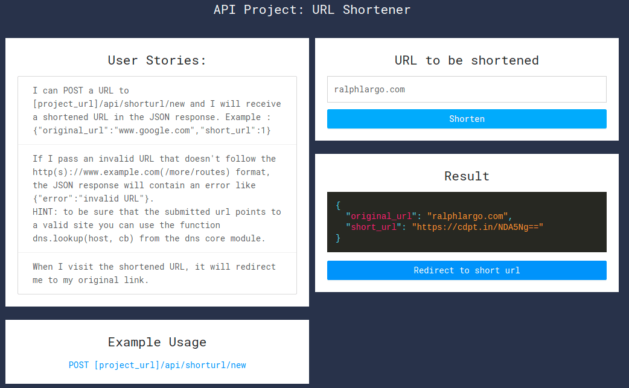
Task: Click the dns.lookup(host, cb) hint text
Action: (x=83, y=238)
